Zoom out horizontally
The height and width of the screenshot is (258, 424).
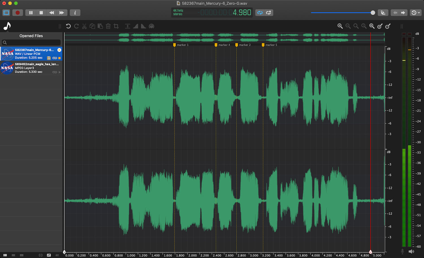pos(348,26)
